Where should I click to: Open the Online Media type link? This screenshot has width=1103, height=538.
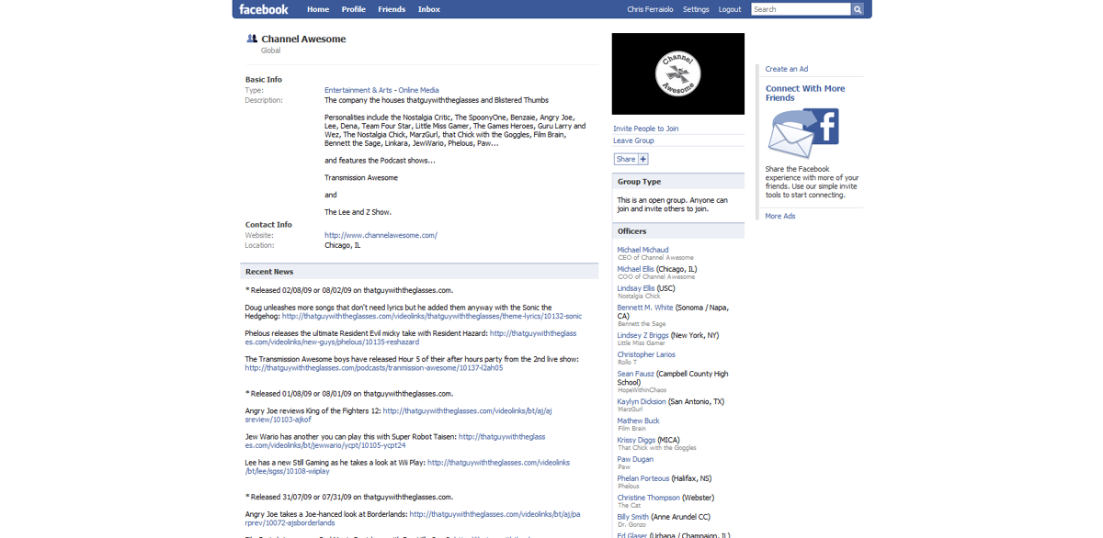[418, 90]
